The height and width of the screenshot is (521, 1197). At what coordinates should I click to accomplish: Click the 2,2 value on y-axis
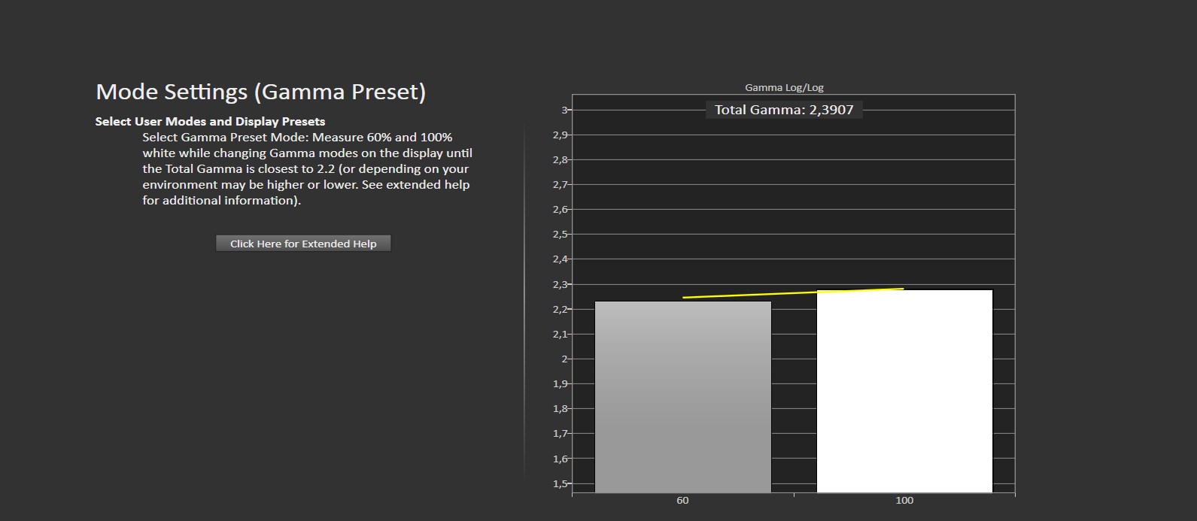point(561,309)
